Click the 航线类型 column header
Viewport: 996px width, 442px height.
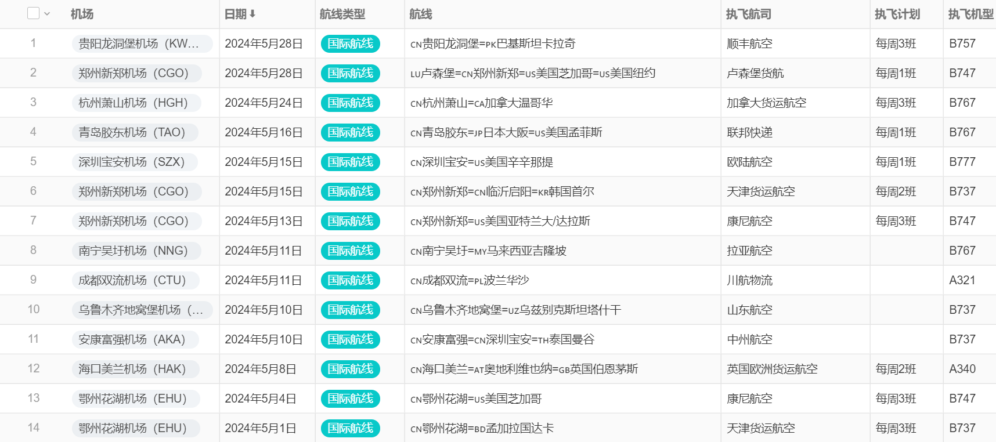342,14
